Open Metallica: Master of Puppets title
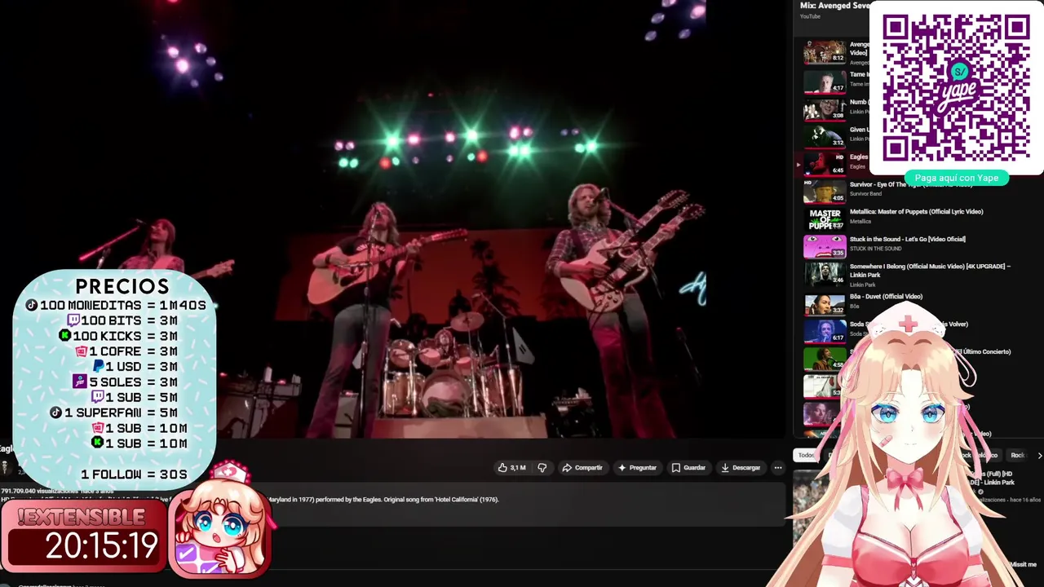Screen dimensions: 1044x587 pyautogui.click(x=916, y=212)
